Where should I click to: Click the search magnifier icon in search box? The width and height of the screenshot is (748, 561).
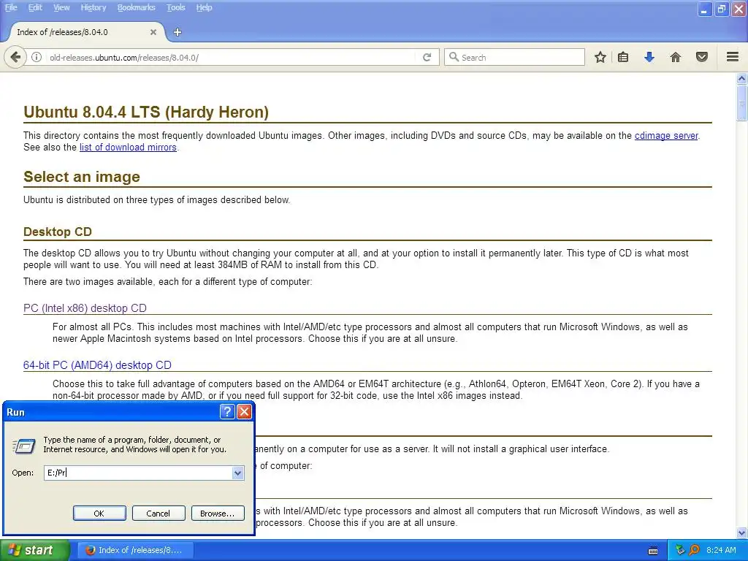(x=454, y=57)
